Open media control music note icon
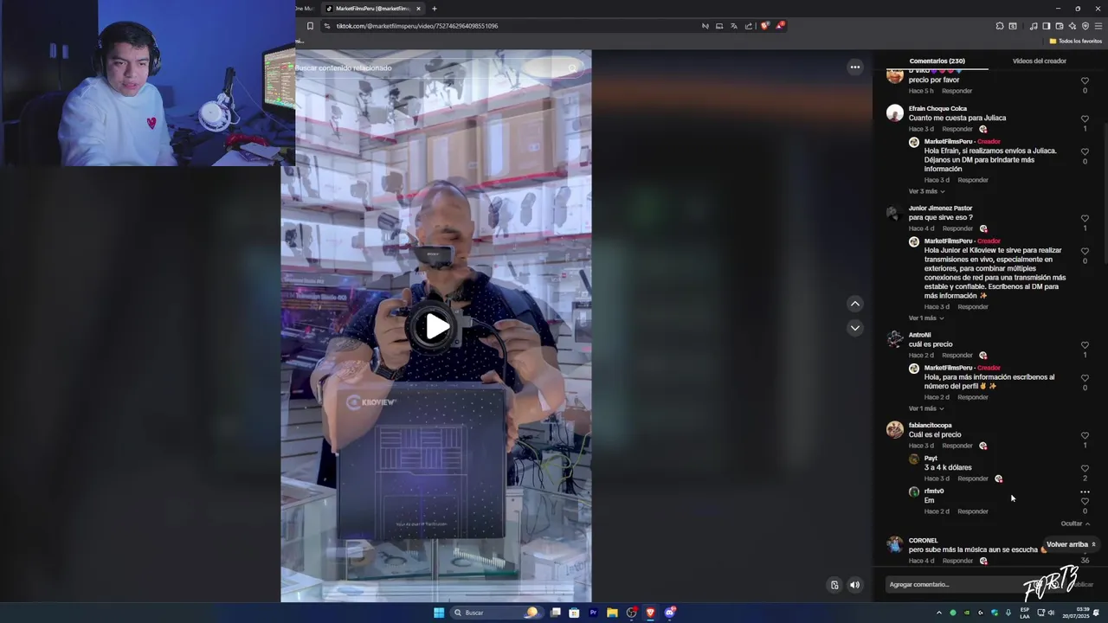This screenshot has height=623, width=1108. 1034,26
